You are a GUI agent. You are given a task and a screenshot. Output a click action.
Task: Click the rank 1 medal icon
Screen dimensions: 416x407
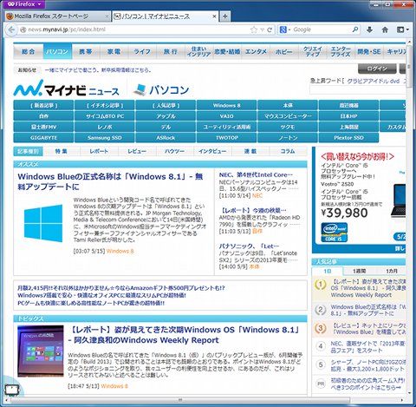[321, 285]
